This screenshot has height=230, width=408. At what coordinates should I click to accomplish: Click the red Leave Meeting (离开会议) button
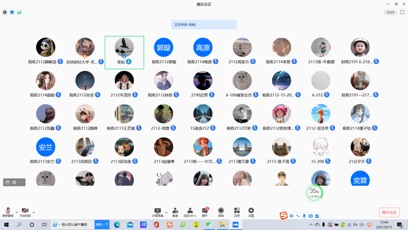coord(389,212)
